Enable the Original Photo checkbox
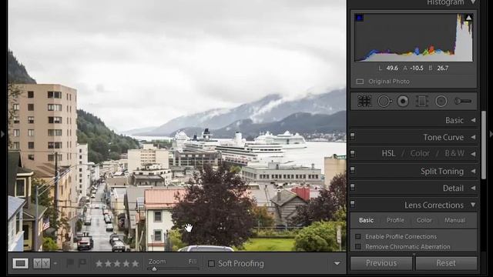The width and height of the screenshot is (493, 277). pyautogui.click(x=360, y=82)
